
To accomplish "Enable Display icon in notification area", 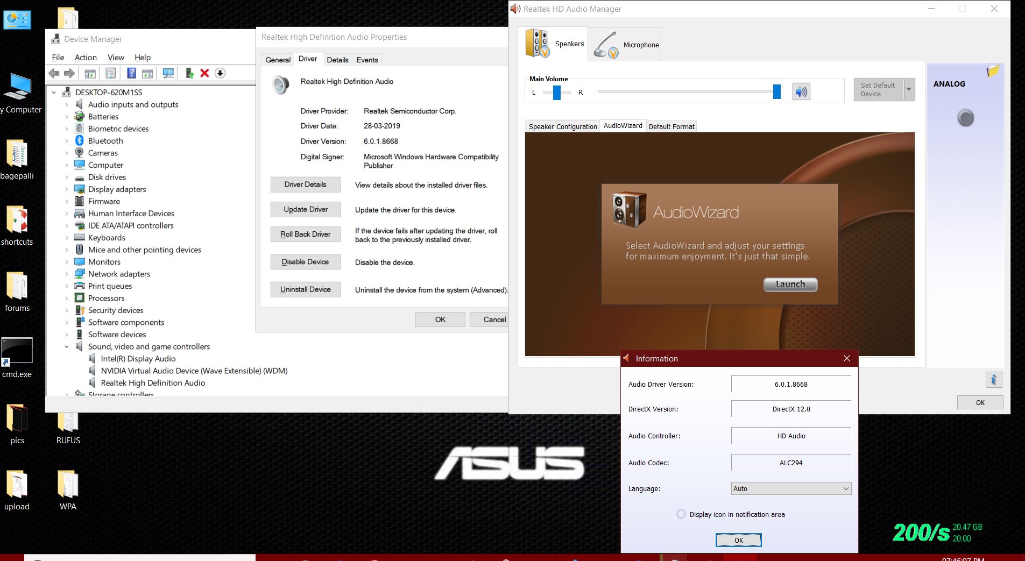I will click(x=681, y=514).
